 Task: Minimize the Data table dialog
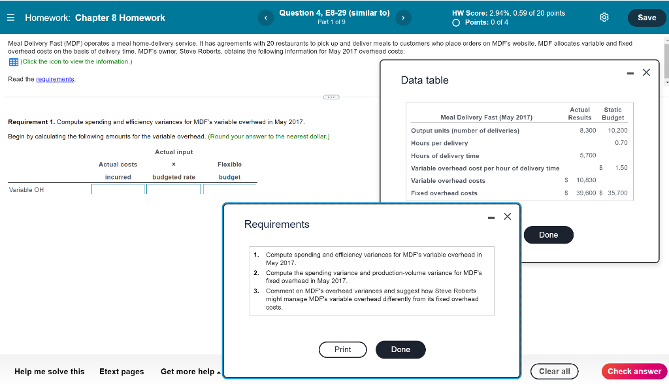[x=630, y=73]
